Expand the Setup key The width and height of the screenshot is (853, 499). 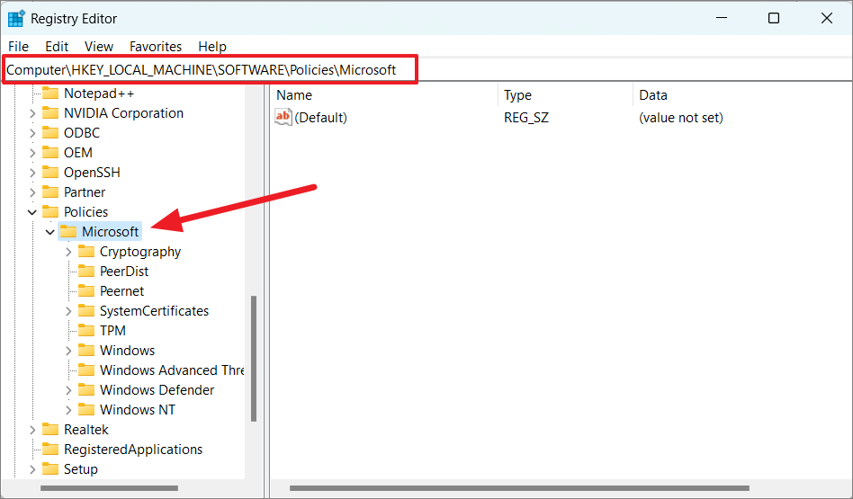point(32,469)
